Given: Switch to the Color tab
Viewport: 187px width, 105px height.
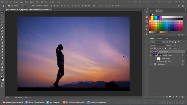Looking at the screenshot, I should point(152,11).
